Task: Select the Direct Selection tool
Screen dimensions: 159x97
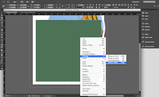Action: pos(2,15)
